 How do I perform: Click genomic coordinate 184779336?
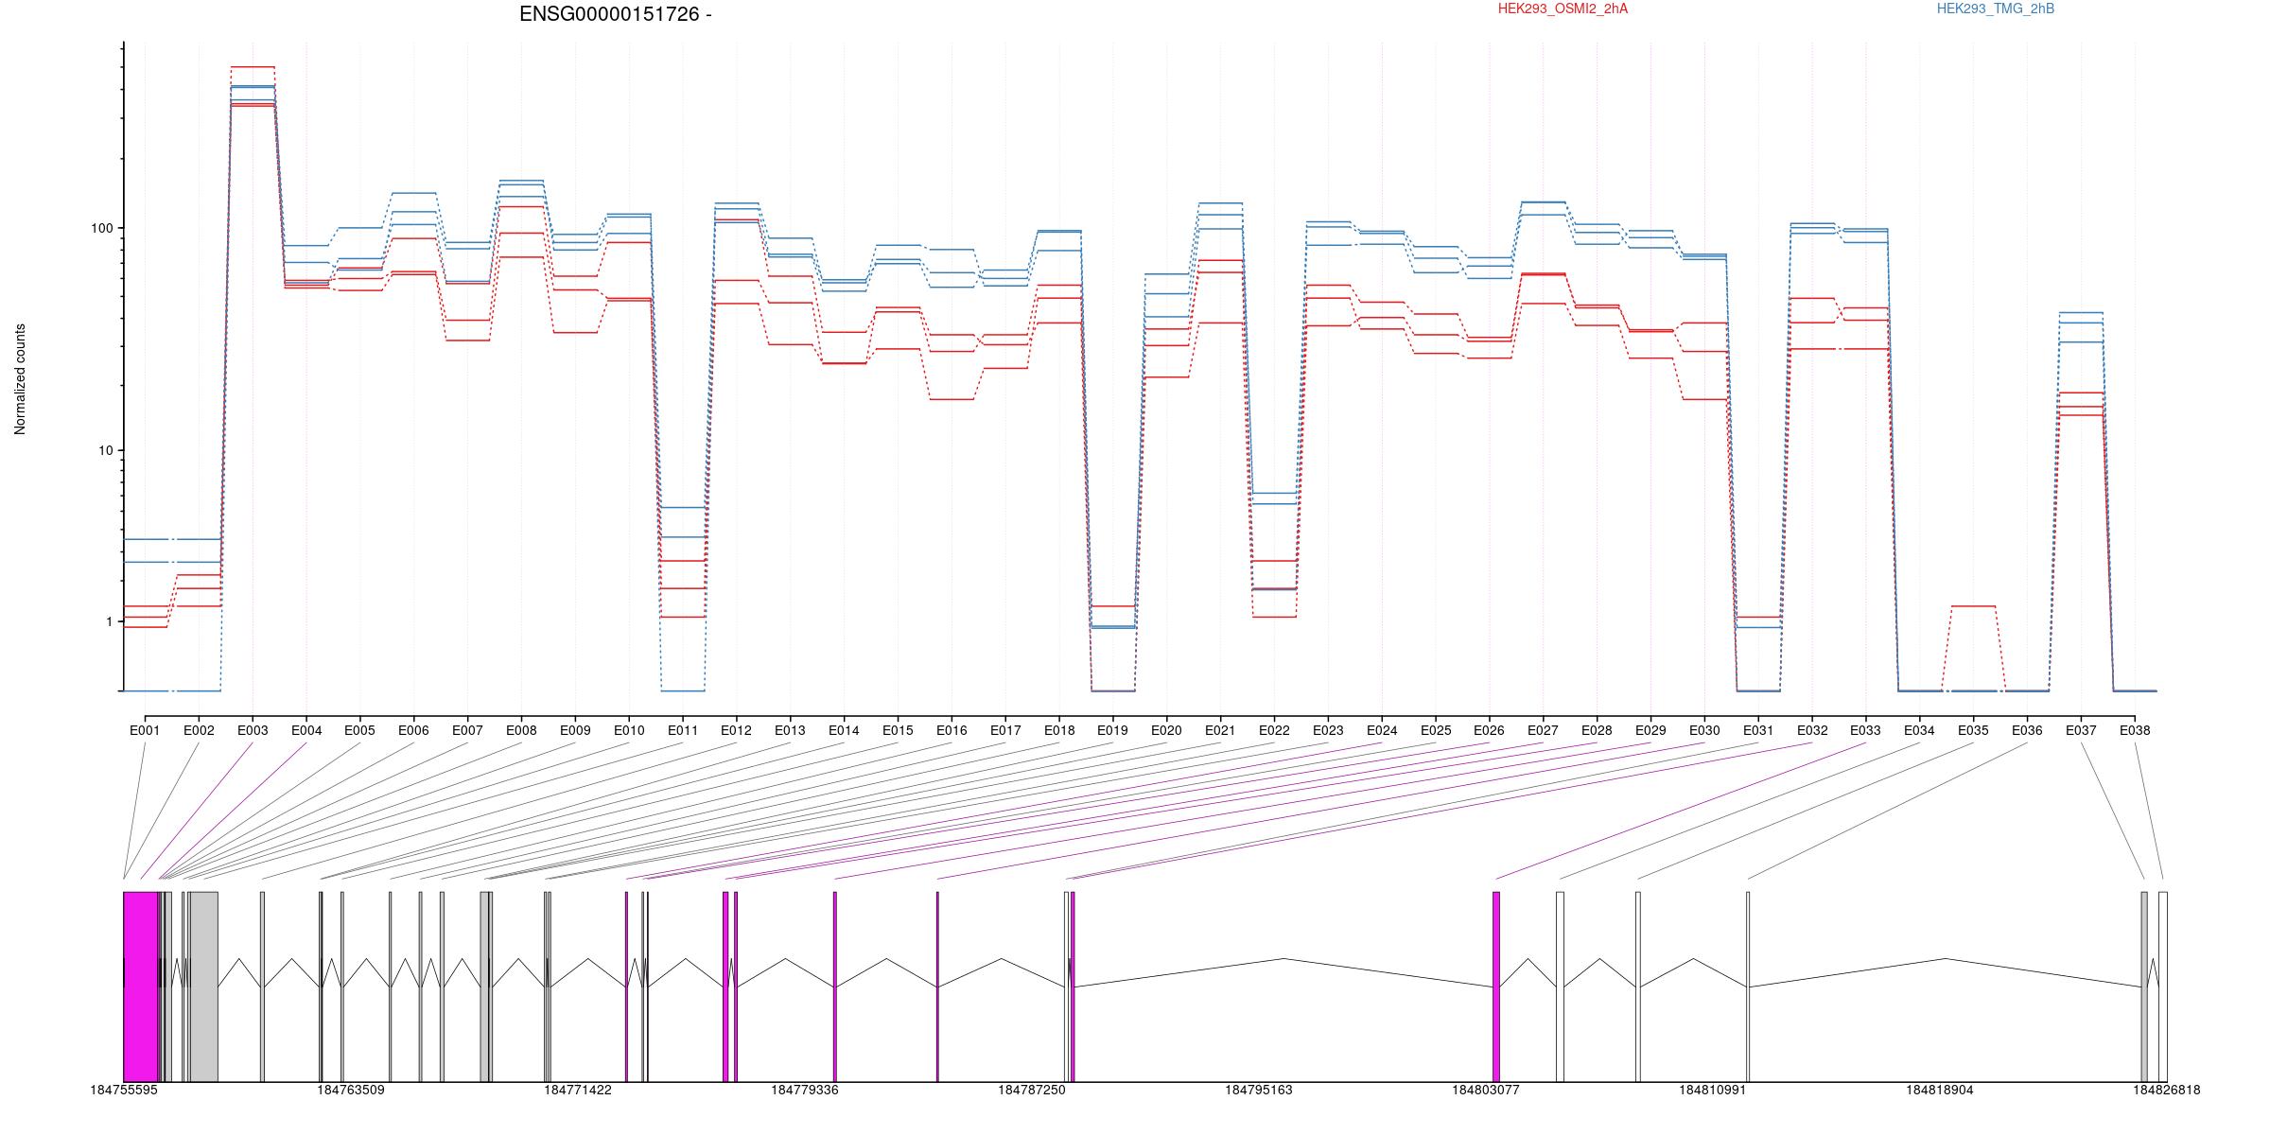[805, 1090]
